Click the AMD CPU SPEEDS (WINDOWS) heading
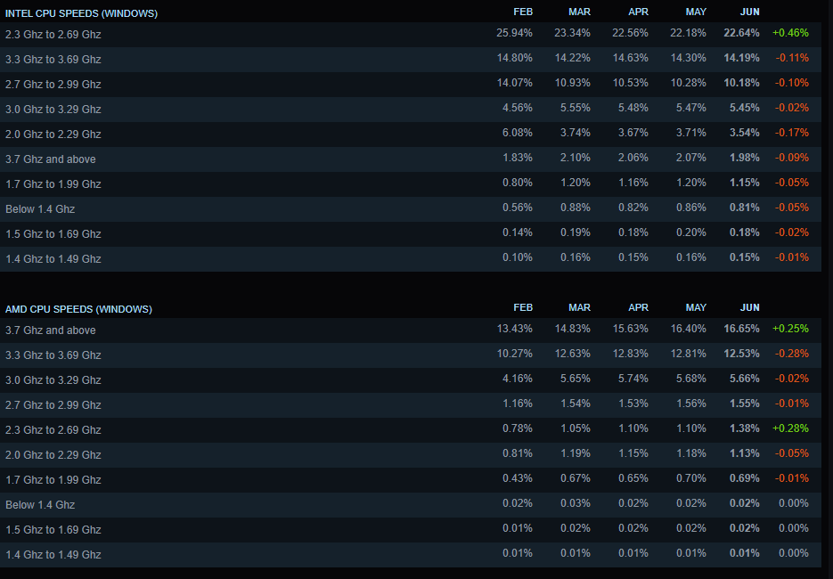This screenshot has width=833, height=579. 78,309
